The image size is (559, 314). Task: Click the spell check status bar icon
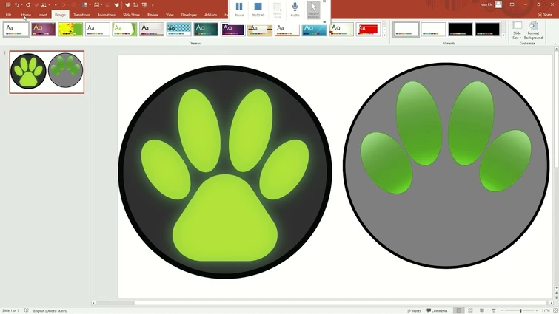pyautogui.click(x=27, y=310)
